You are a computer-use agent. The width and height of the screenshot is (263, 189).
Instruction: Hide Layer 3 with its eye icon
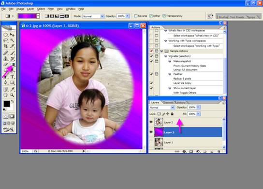pos(151,132)
